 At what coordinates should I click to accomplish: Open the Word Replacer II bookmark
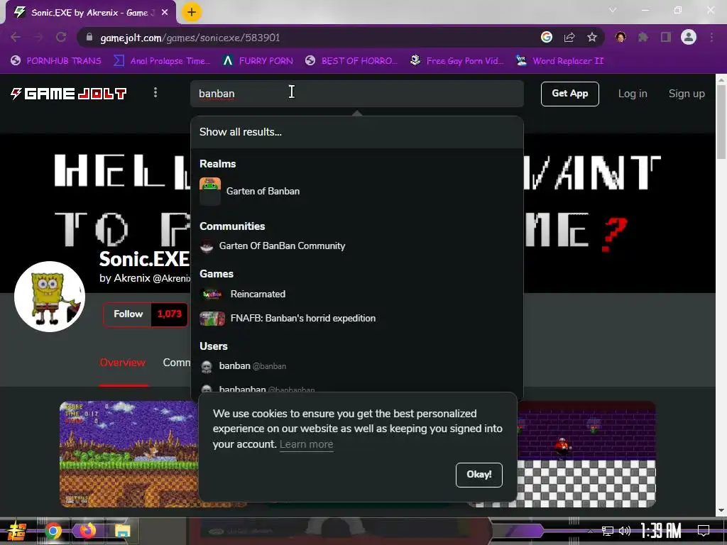560,61
